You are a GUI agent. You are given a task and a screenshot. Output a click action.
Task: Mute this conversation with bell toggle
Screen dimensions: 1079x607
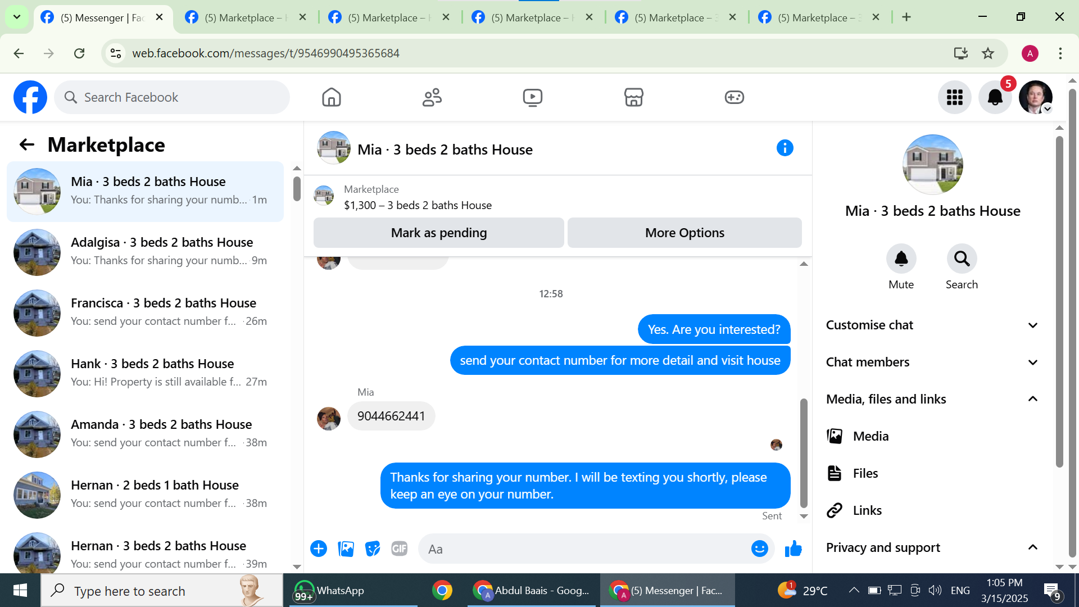[901, 259]
